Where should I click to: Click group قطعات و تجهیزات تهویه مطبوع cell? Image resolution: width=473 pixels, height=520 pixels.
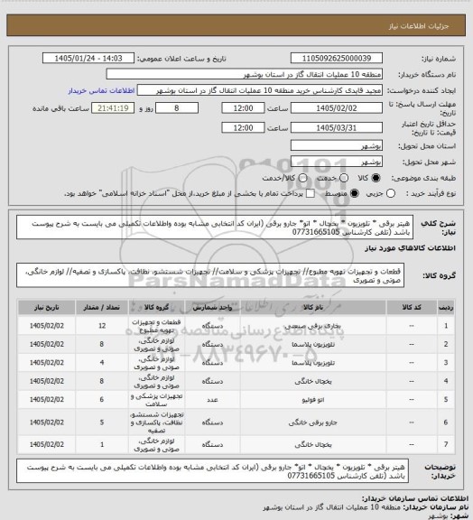(x=156, y=326)
